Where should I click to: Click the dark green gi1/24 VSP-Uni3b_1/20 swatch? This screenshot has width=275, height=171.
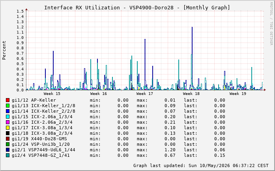[x=7, y=144]
